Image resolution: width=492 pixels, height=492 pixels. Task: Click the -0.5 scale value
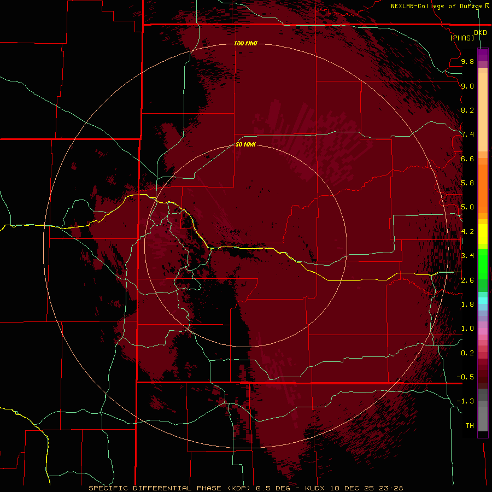click(465, 377)
